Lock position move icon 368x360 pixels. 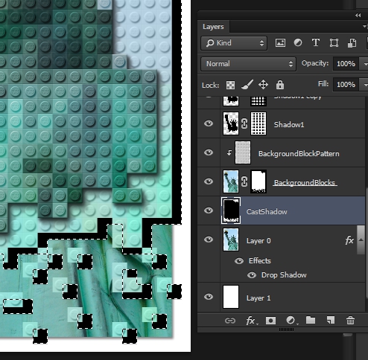coord(263,85)
